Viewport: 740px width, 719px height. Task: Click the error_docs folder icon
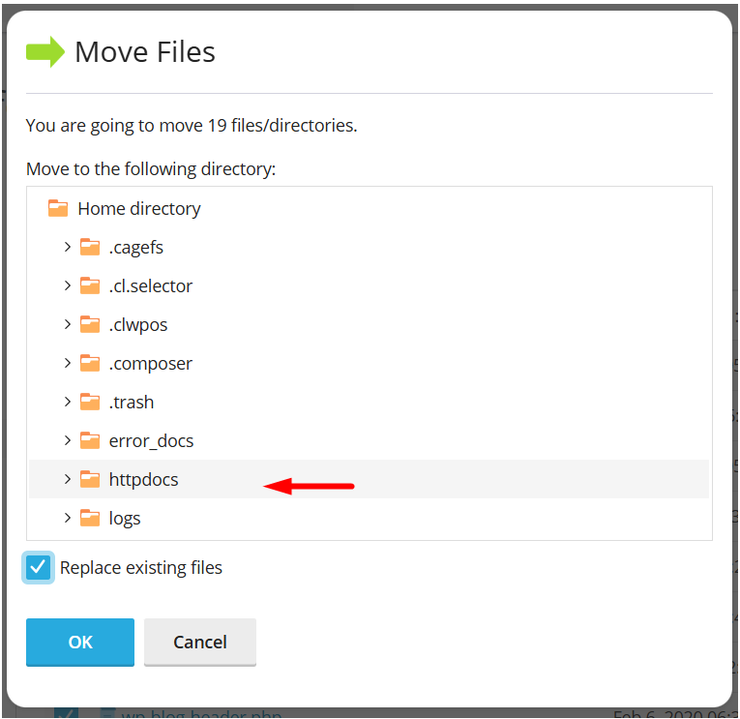point(90,440)
